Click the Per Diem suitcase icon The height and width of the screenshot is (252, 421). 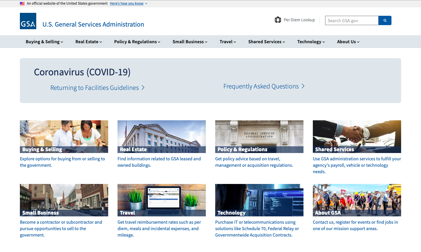pos(278,20)
